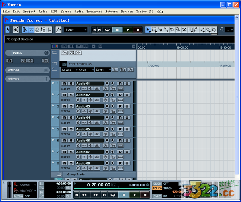The height and width of the screenshot is (202, 241).
Task: Click the Video inspector round icon
Action: pos(46,53)
